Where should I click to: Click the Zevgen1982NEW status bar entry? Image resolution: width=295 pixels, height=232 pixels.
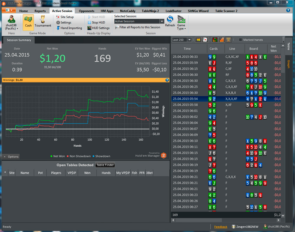(245, 227)
